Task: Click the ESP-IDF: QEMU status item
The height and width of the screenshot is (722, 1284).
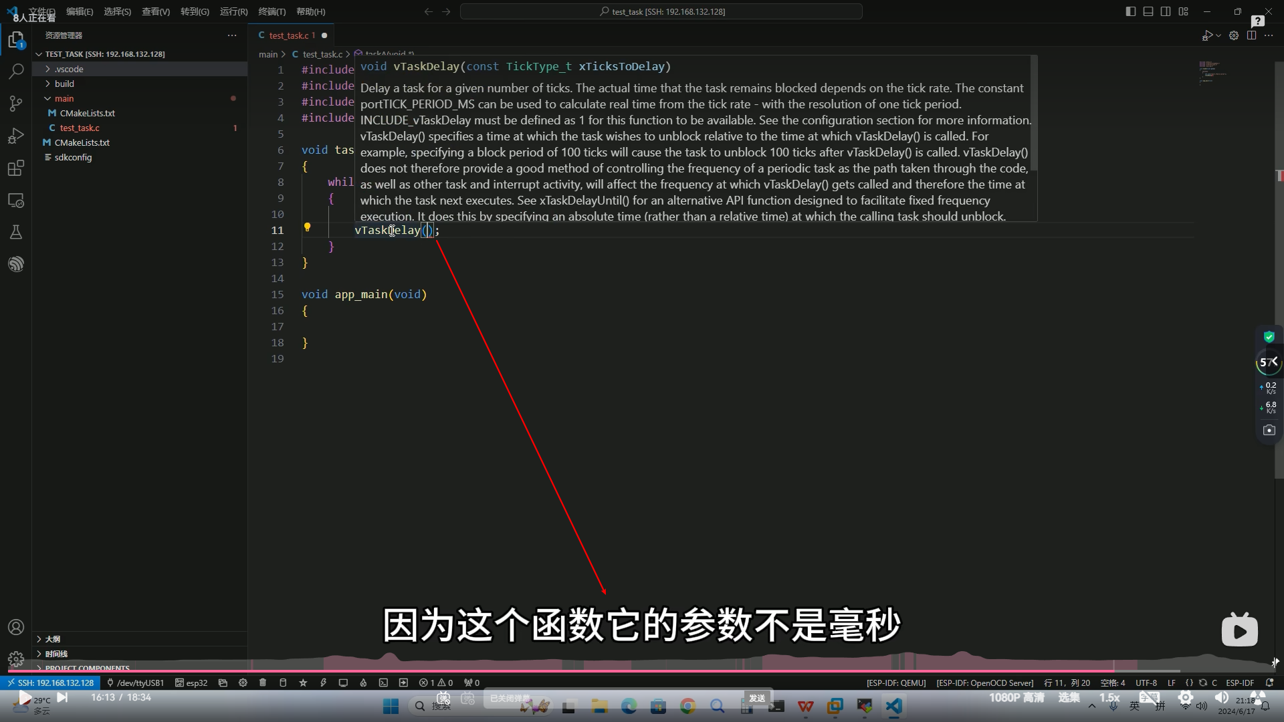Action: point(896,683)
